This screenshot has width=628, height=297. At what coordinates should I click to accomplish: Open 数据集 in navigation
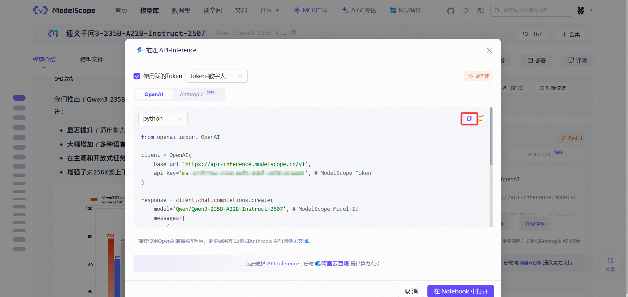pyautogui.click(x=181, y=10)
